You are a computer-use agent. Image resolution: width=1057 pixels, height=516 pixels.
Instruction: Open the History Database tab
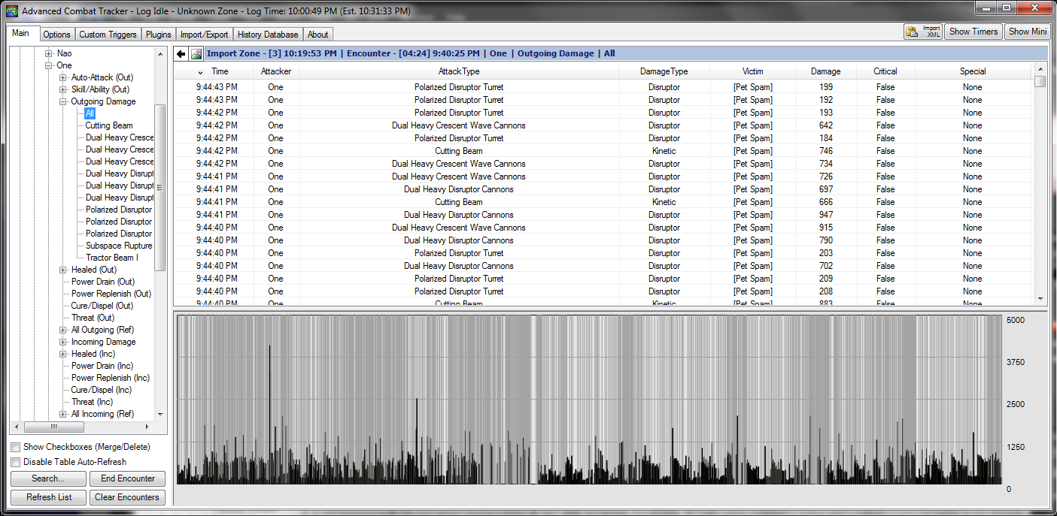click(x=268, y=35)
